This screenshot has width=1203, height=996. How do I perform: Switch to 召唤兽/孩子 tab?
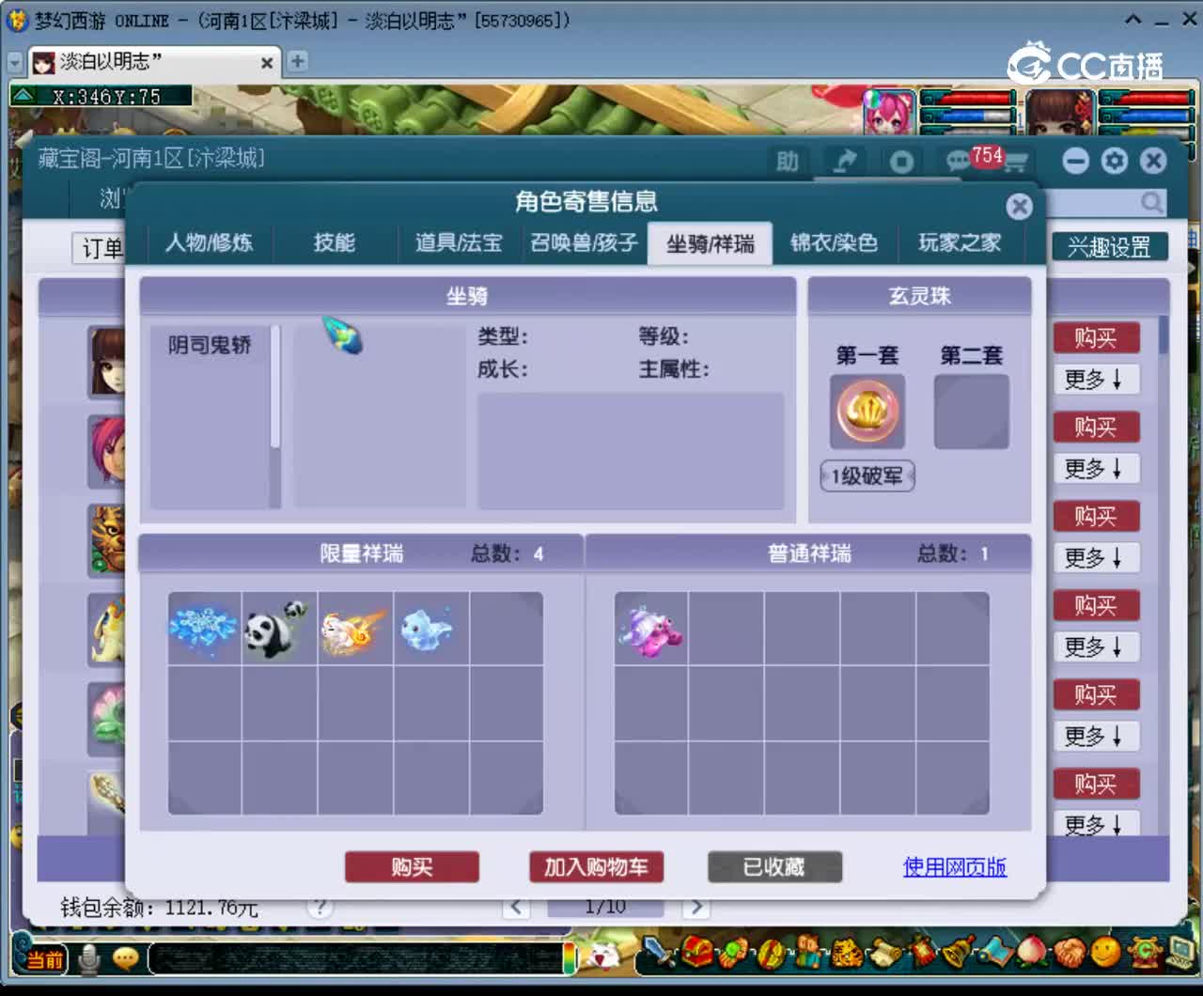click(584, 243)
